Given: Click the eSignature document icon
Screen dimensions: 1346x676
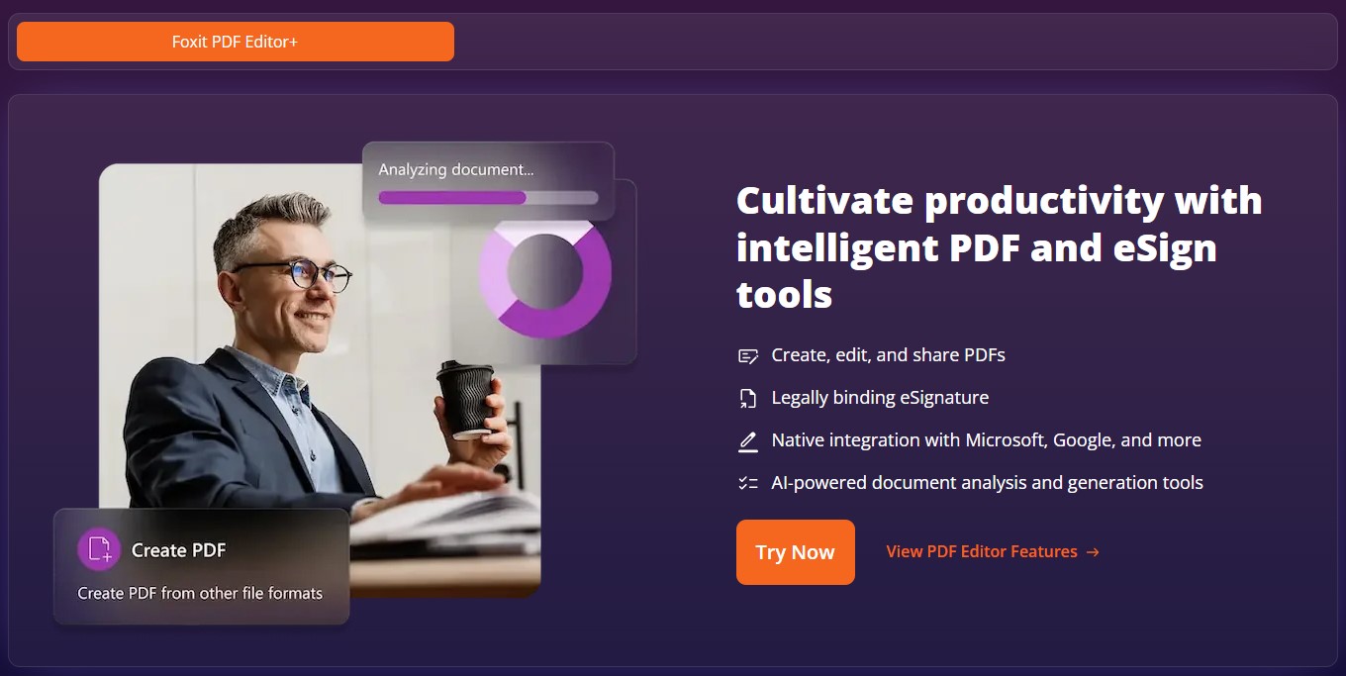Looking at the screenshot, I should pos(748,398).
